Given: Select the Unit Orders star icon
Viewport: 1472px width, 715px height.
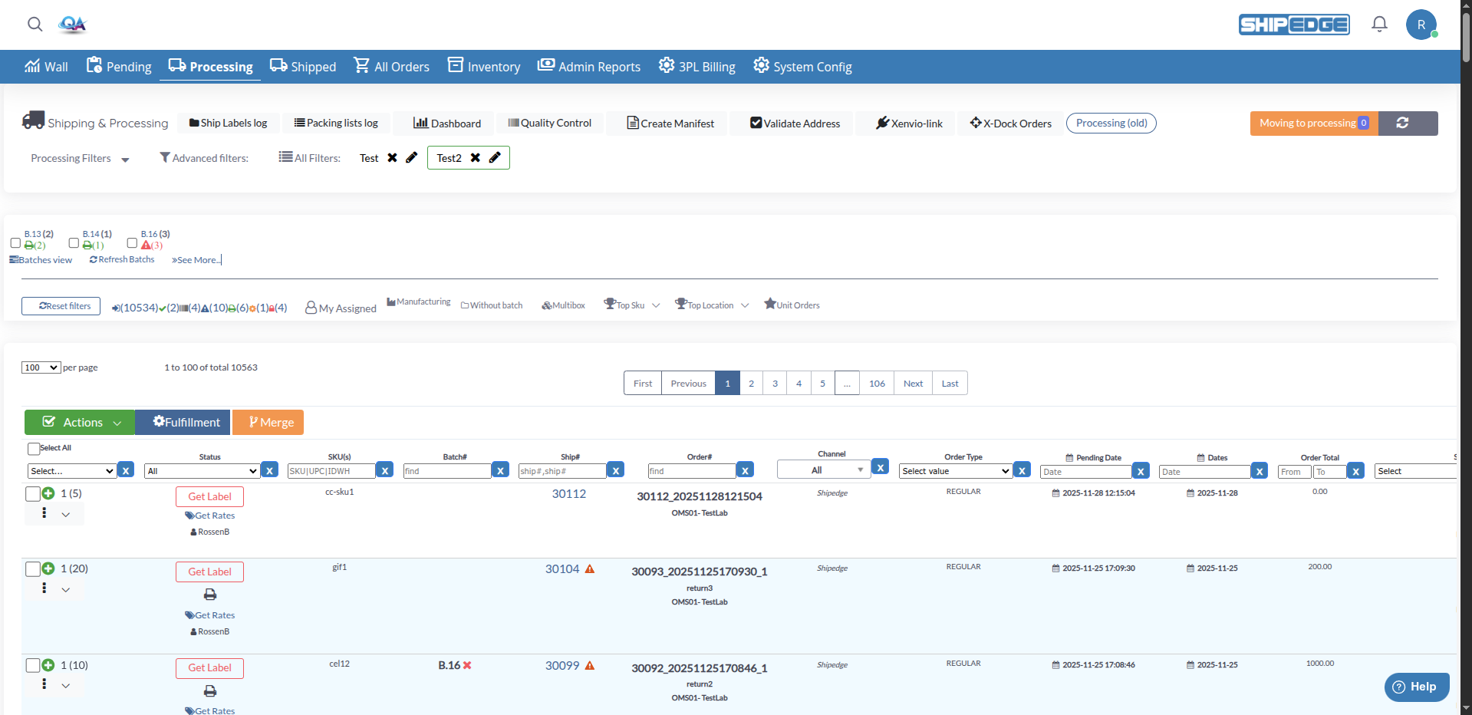Looking at the screenshot, I should click(x=770, y=304).
